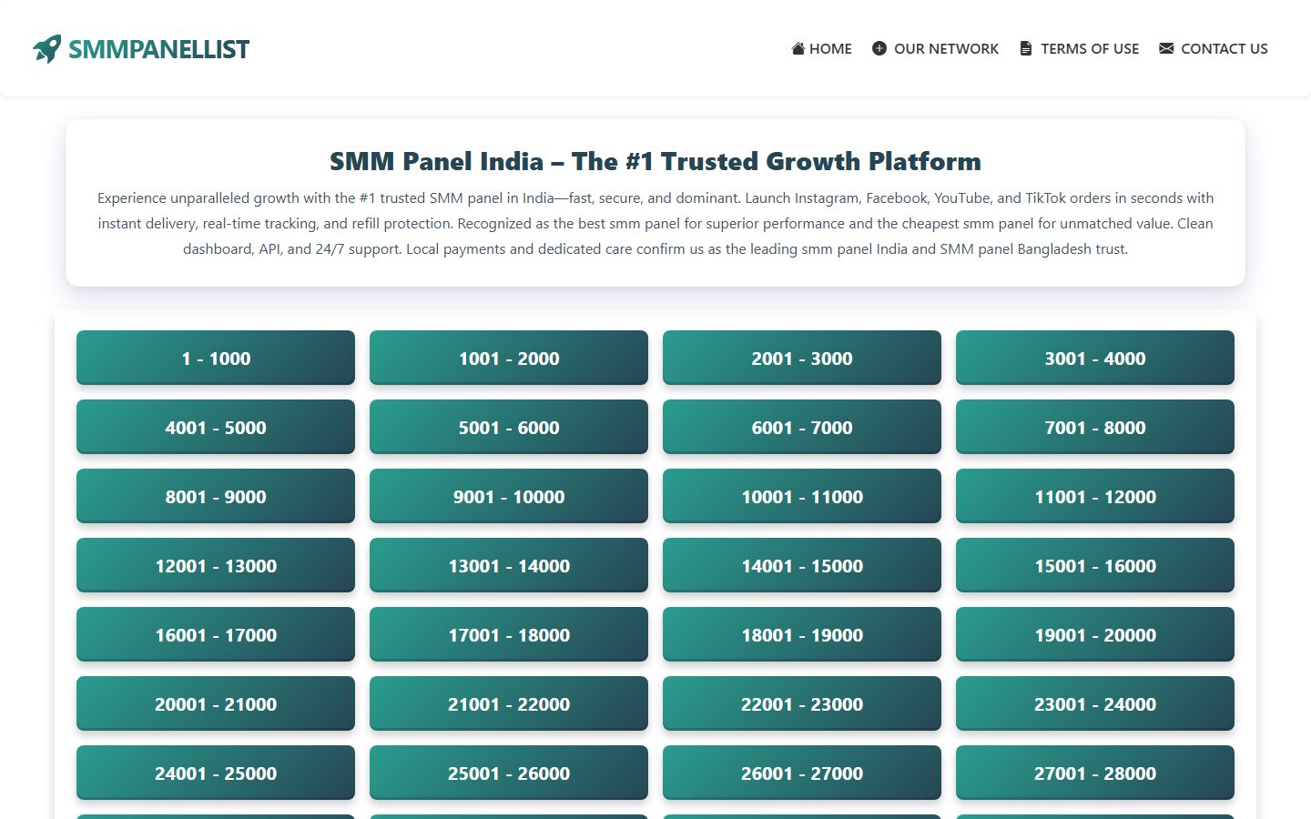1311x819 pixels.
Task: Select the 27001 - 28000 range
Action: click(x=1095, y=773)
